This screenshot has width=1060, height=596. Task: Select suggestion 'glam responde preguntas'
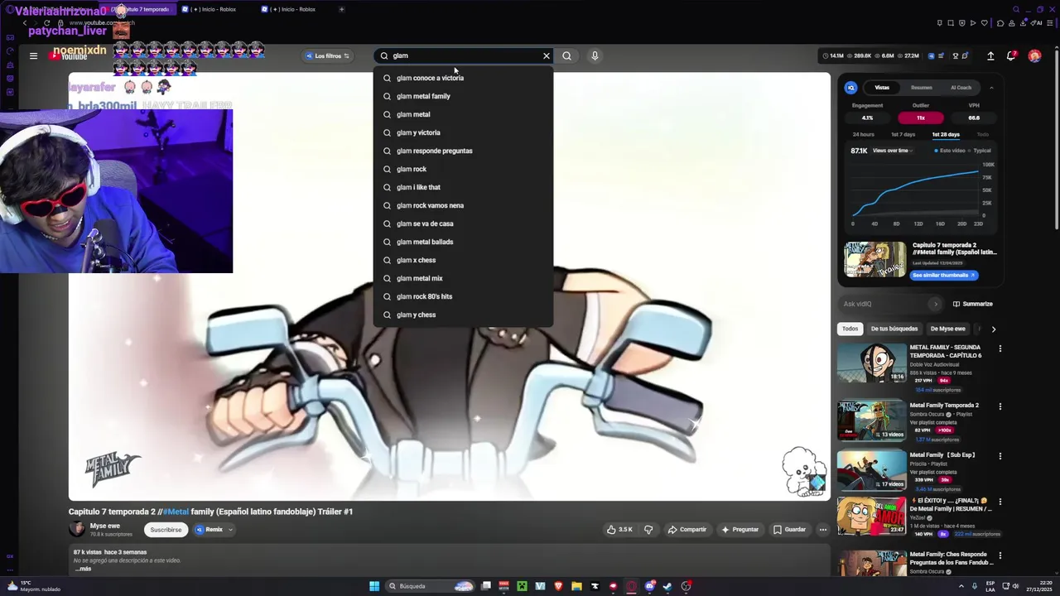tap(463, 151)
